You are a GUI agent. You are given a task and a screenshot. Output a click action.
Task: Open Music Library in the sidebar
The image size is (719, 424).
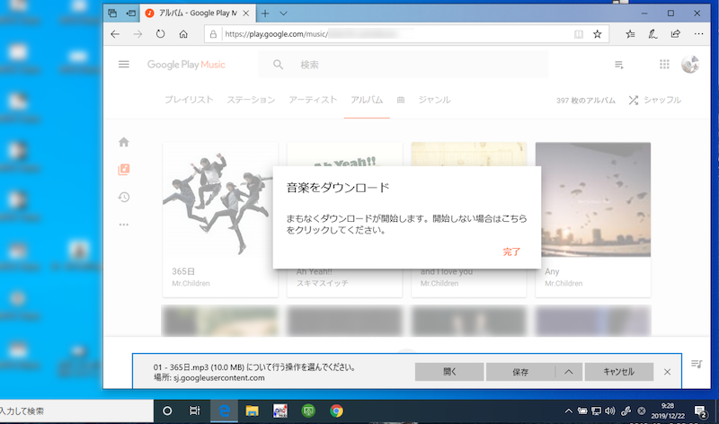124,170
